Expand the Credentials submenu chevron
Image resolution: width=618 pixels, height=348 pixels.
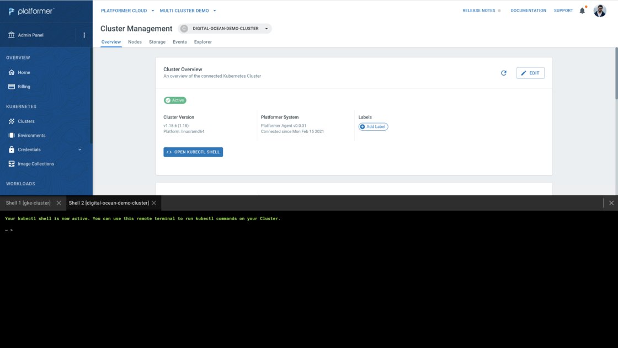[79, 150]
